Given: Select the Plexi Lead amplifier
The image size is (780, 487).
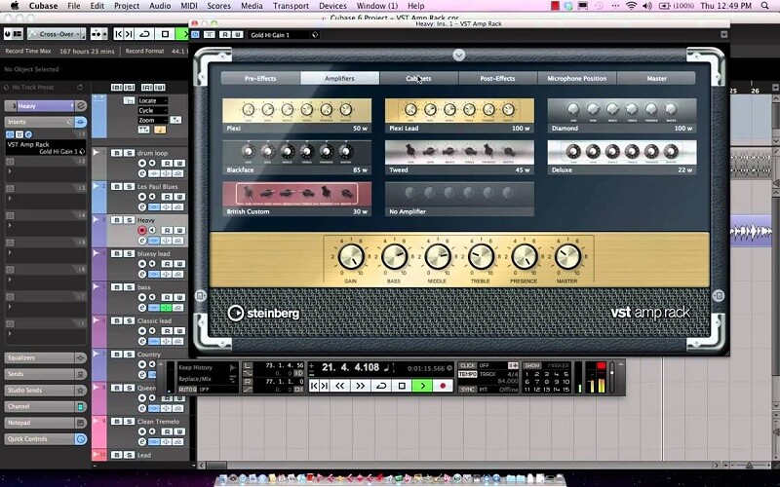Looking at the screenshot, I should coord(459,115).
